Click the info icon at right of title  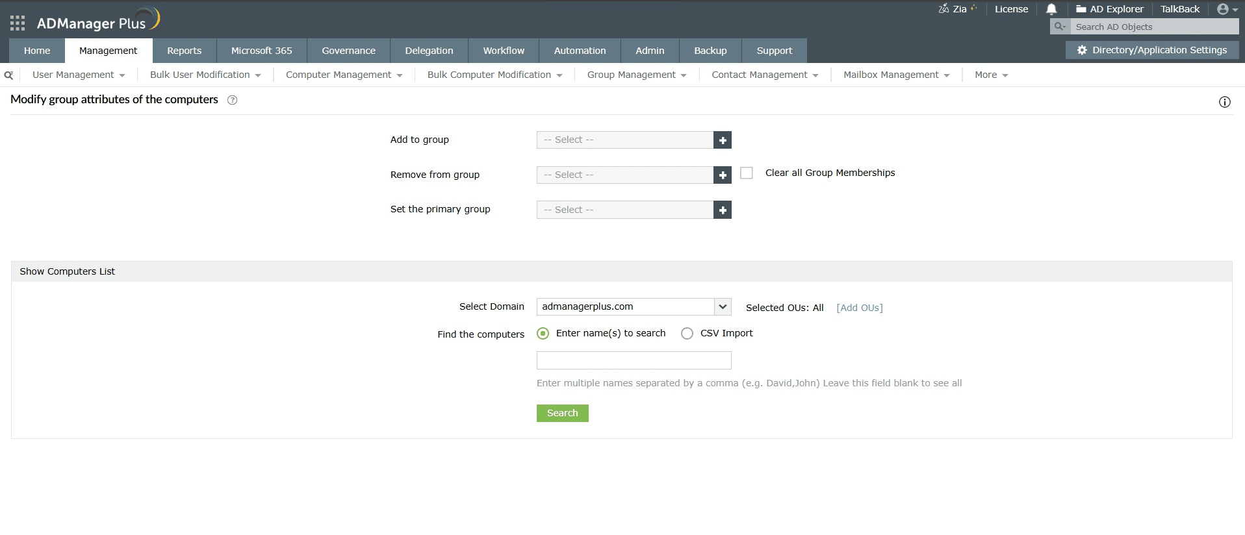click(x=1225, y=102)
